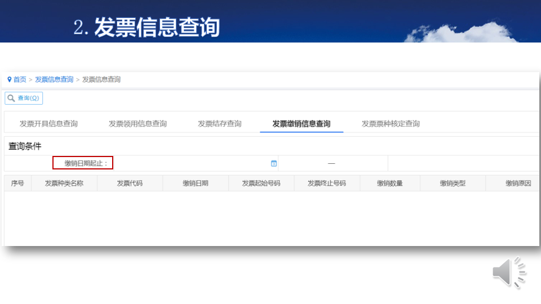Click the 查询(Q) search button
The width and height of the screenshot is (541, 304).
24,98
